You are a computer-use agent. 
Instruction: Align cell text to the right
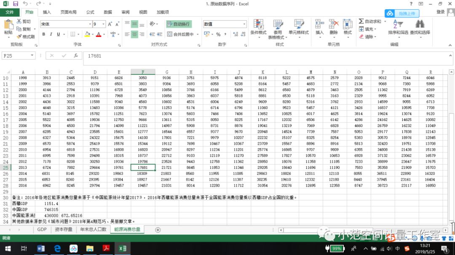[x=142, y=34]
